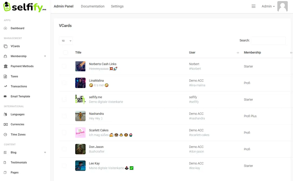The image size is (293, 181).
Task: Click the Transactions trend arrow icon
Action: (5, 86)
